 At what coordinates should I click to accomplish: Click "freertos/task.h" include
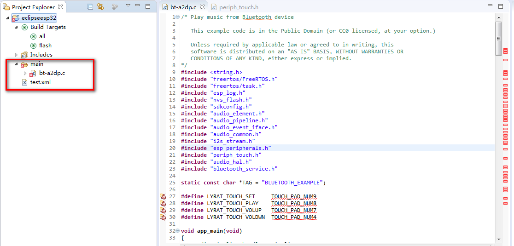pos(237,86)
